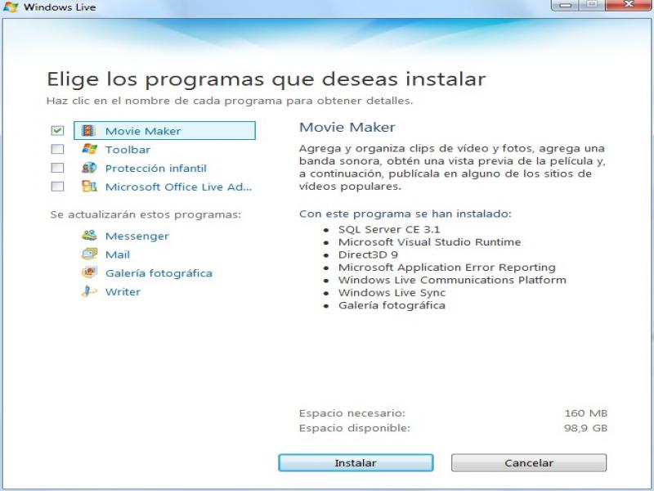Minimize the Windows Live window
The width and height of the screenshot is (654, 491).
[x=565, y=5]
